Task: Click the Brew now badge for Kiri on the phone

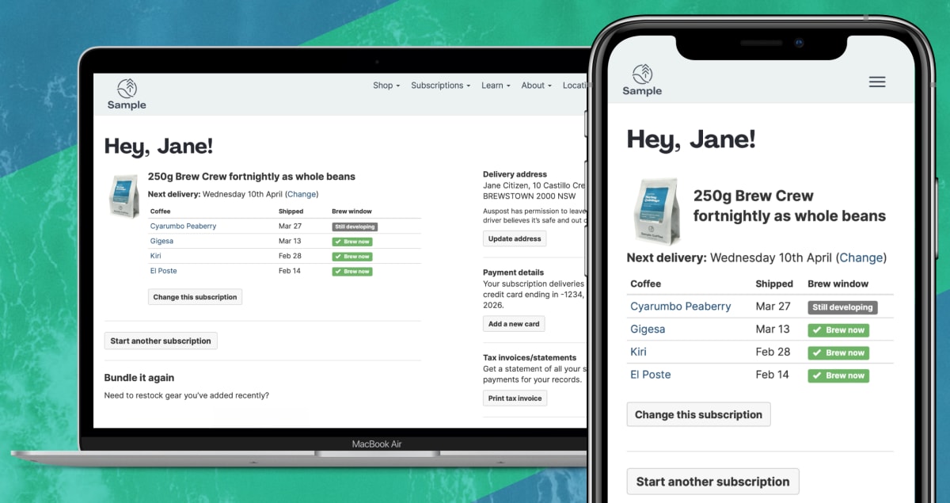Action: pos(838,352)
